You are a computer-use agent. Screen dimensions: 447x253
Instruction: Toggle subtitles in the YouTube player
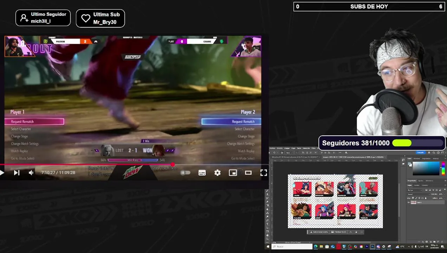pos(202,173)
